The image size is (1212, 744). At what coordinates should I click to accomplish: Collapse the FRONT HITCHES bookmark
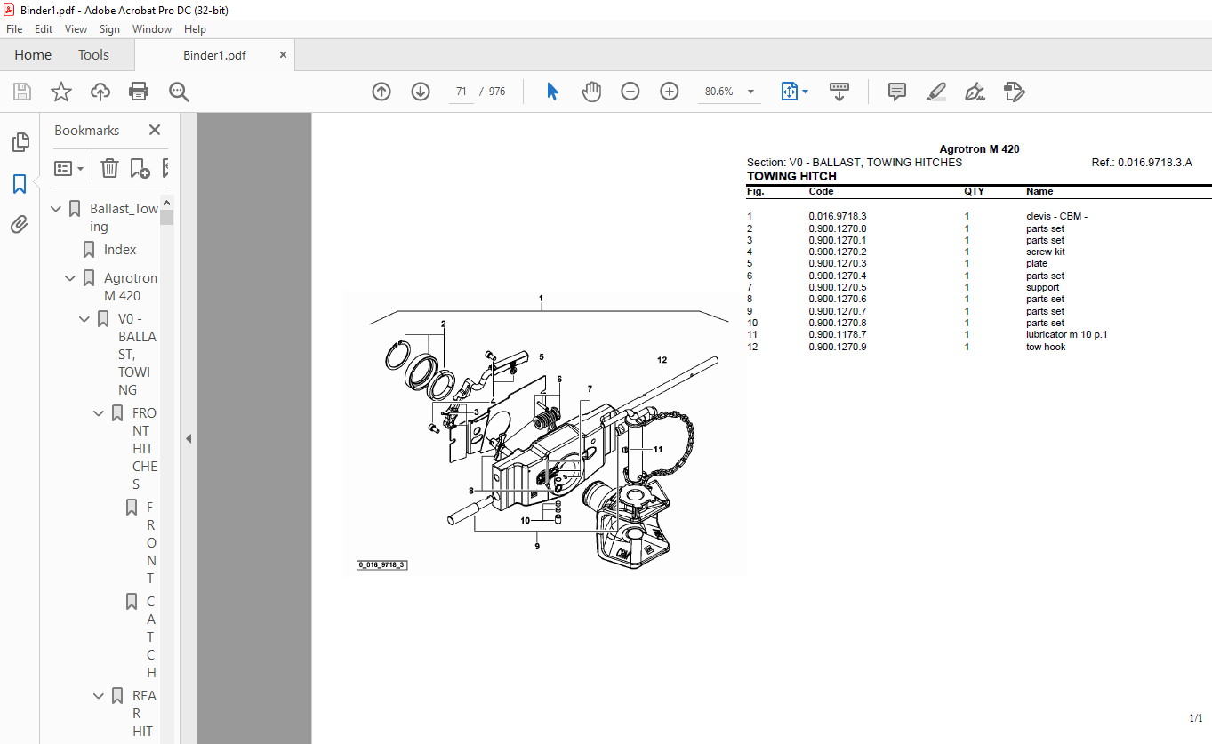(x=100, y=413)
